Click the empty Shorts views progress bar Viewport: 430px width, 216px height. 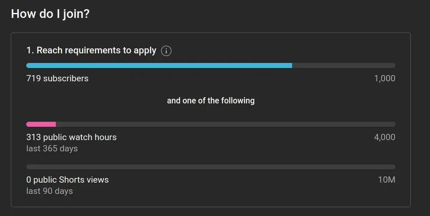click(210, 167)
